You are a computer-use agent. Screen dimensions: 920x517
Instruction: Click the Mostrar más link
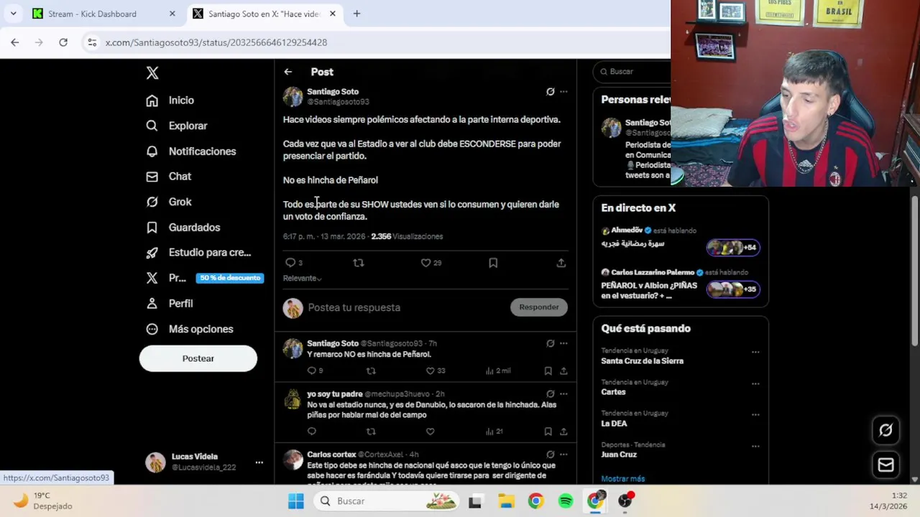tap(622, 479)
